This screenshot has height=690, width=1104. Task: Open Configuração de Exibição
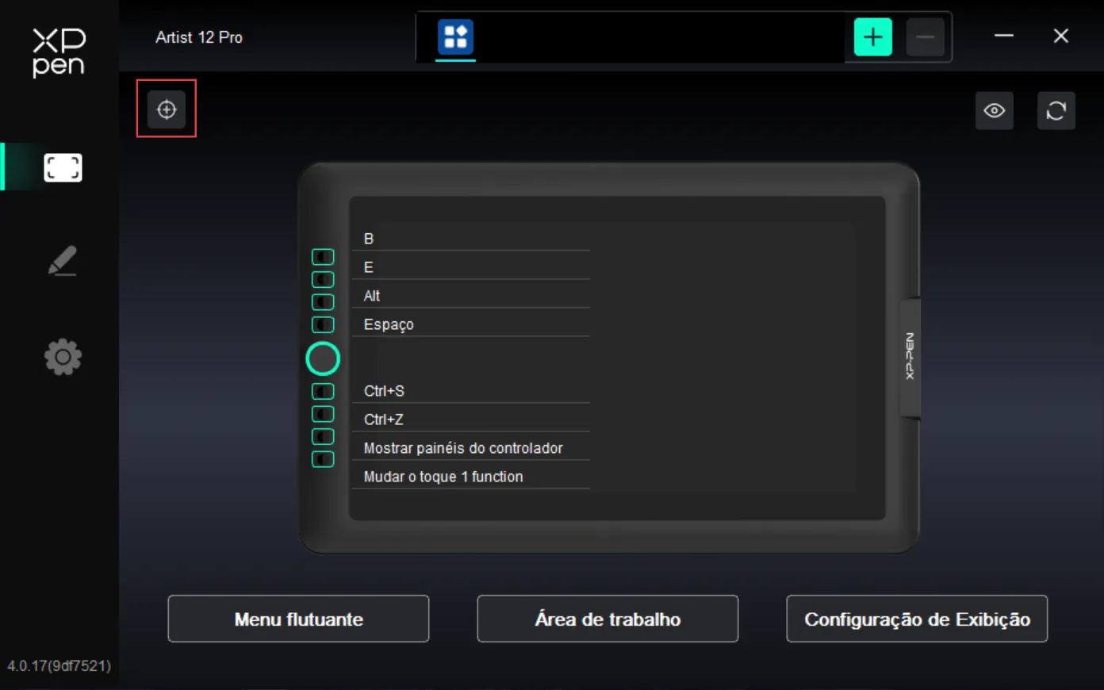917,619
